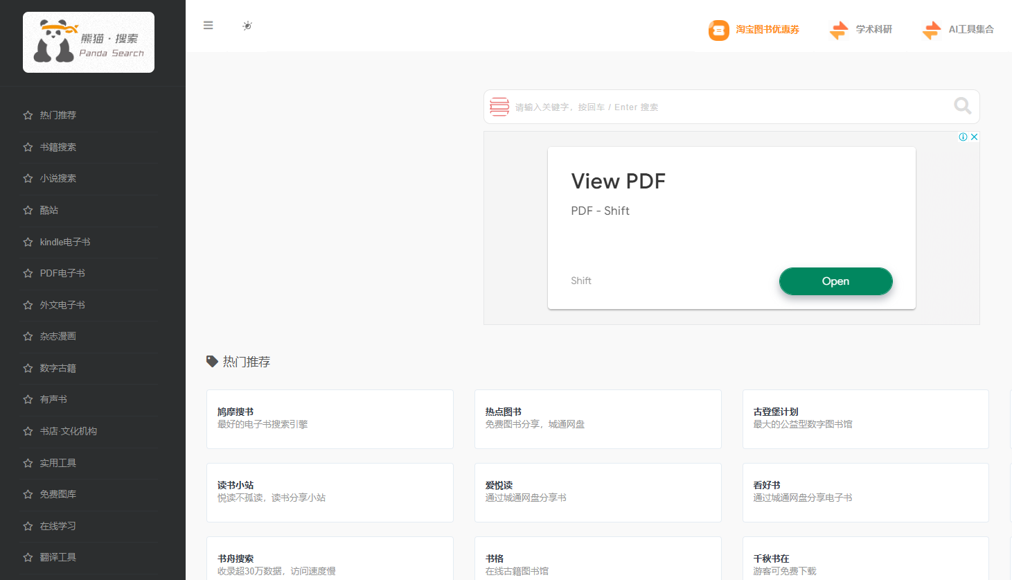Click the magnifier search icon

tap(962, 106)
